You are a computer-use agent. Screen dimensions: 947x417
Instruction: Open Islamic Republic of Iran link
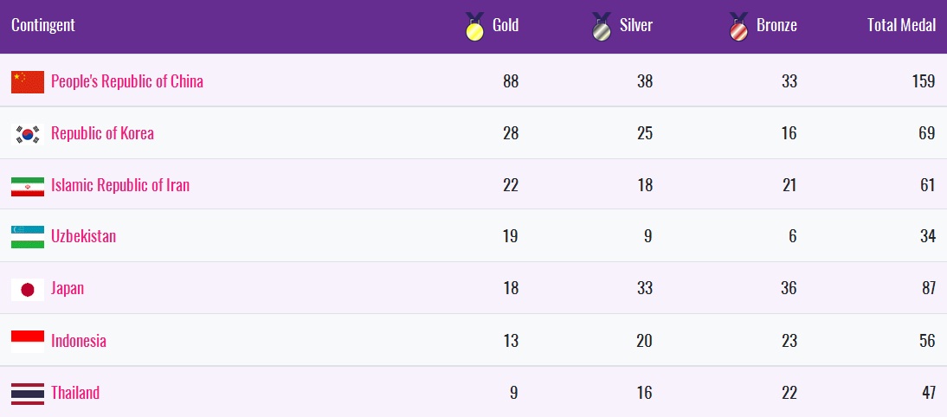(x=120, y=185)
